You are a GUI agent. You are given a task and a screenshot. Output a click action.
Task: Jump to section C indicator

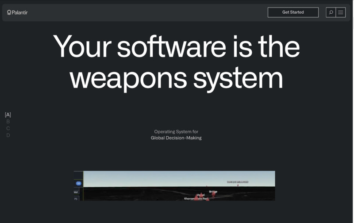[x=8, y=128]
